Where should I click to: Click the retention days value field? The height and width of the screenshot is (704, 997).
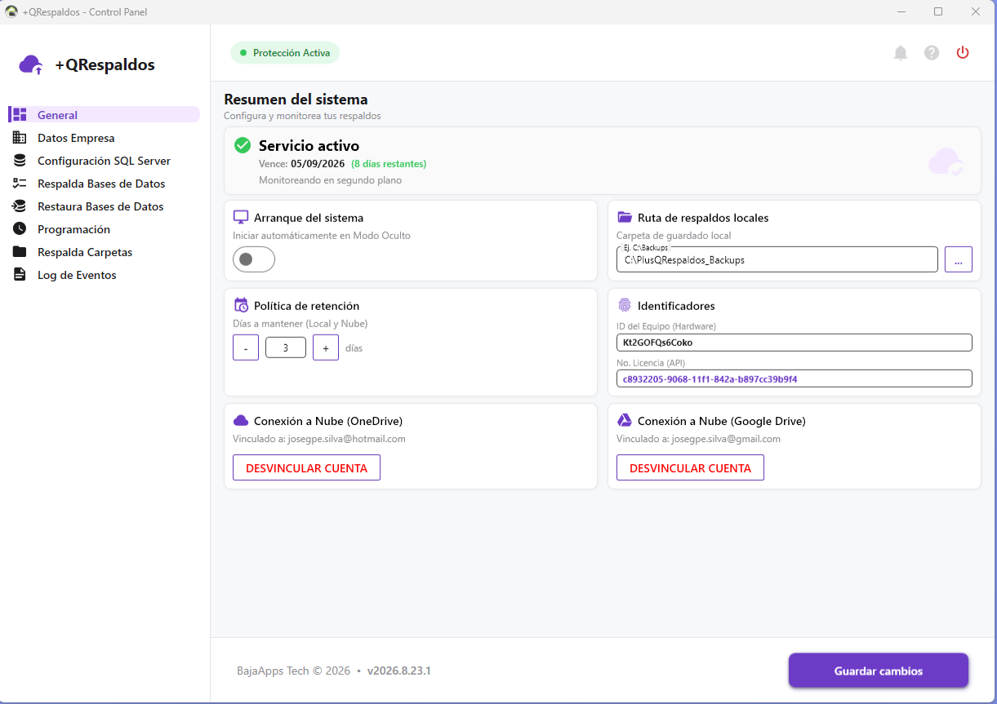coord(286,348)
